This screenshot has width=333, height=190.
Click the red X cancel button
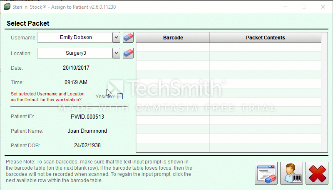coord(317,173)
